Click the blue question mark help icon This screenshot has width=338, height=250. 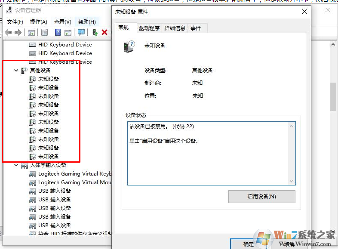(x=58, y=32)
